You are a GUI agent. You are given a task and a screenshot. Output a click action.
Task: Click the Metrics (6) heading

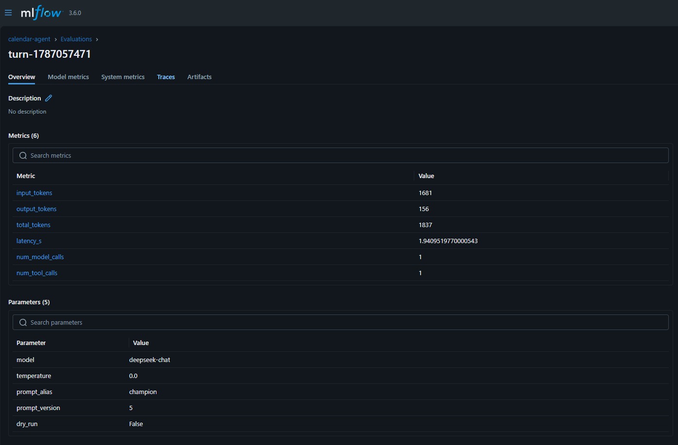23,135
